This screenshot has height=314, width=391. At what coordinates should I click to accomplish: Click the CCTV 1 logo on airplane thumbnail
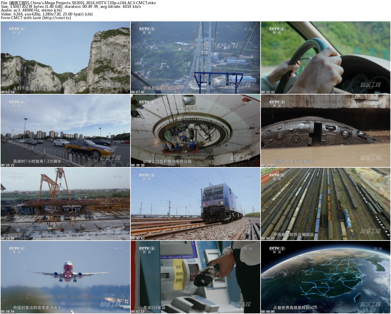tap(16, 250)
